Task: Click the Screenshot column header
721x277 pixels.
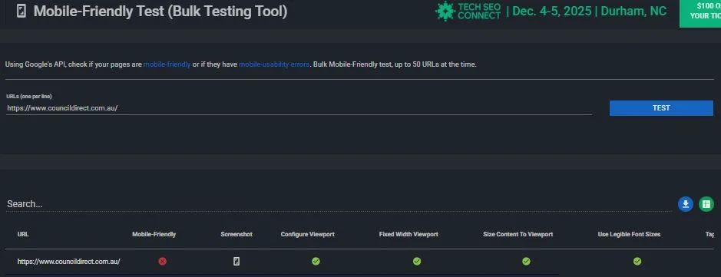Action: [236, 234]
